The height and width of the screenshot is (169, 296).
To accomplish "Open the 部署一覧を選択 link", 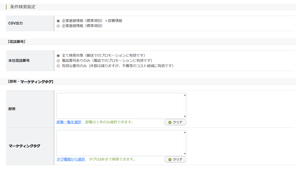I will (x=69, y=122).
